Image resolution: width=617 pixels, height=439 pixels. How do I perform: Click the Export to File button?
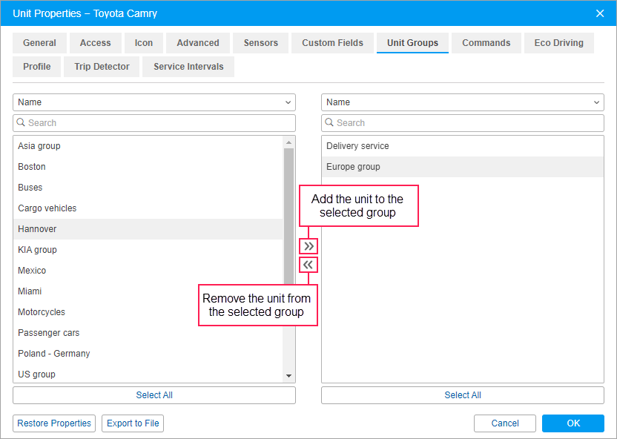(x=133, y=423)
